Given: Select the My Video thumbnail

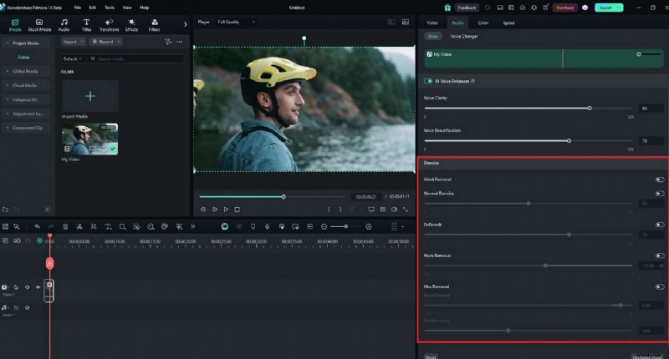Looking at the screenshot, I should tap(89, 140).
